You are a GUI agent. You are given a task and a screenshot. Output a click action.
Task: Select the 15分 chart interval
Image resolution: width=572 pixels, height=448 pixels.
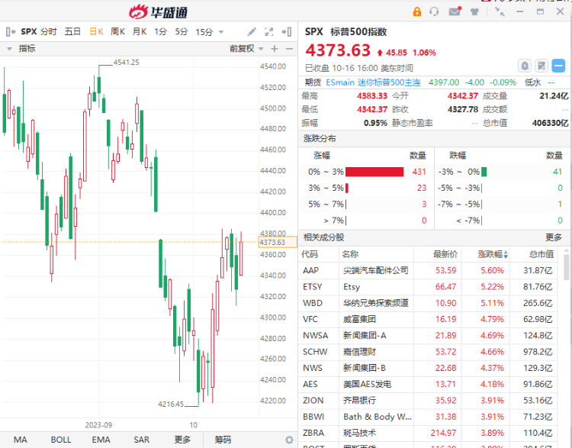click(204, 32)
